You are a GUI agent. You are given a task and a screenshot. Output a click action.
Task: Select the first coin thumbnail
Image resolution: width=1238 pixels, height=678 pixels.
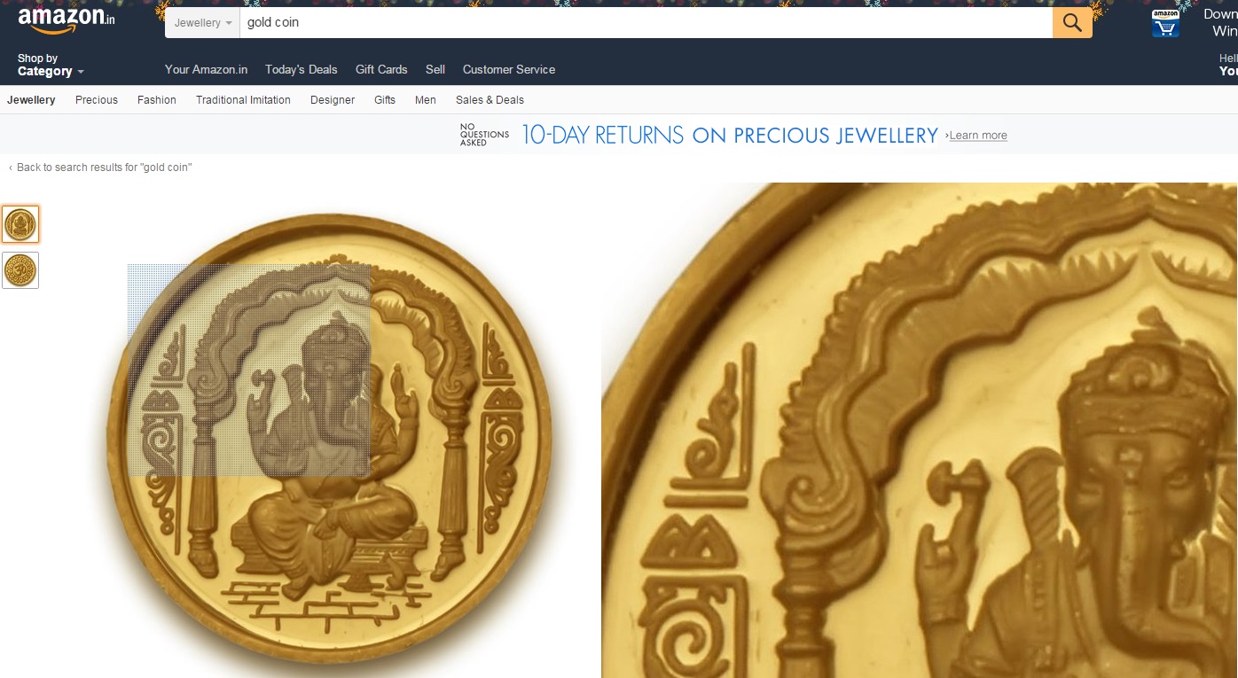click(20, 224)
